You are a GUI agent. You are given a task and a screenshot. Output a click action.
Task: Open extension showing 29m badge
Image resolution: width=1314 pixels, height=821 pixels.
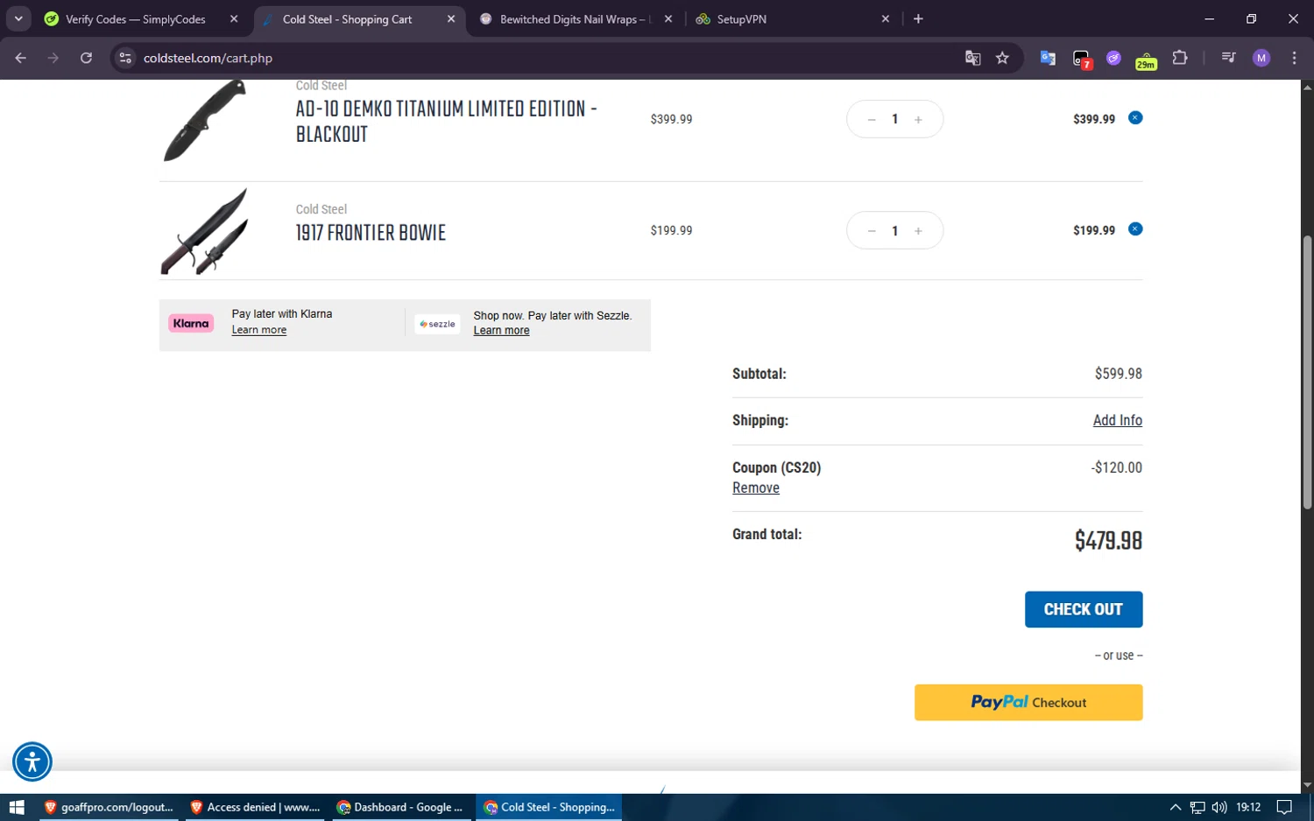pyautogui.click(x=1146, y=59)
